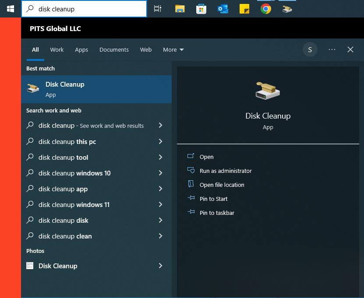Viewport: 364px width, 298px height.
Task: Click the 'S' account avatar button
Action: coord(310,49)
